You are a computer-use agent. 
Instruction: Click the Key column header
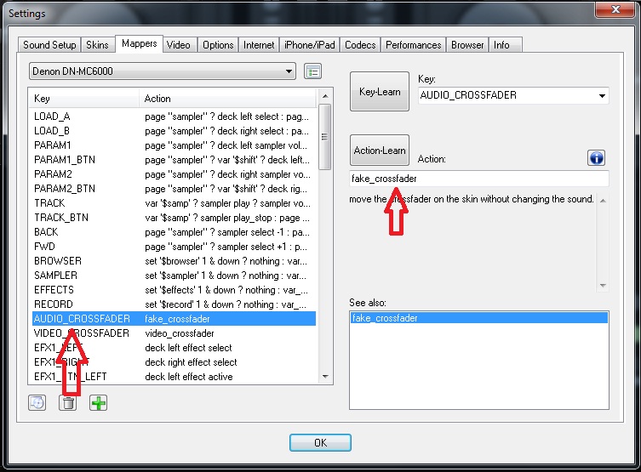83,99
